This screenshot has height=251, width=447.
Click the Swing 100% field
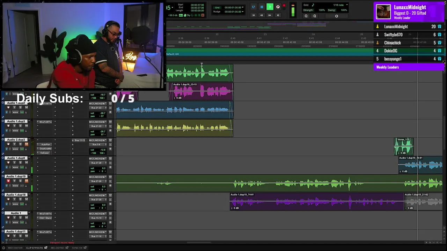344,10
